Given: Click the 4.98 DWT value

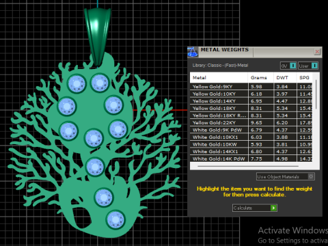Looking at the screenshot, I should pos(282,159).
